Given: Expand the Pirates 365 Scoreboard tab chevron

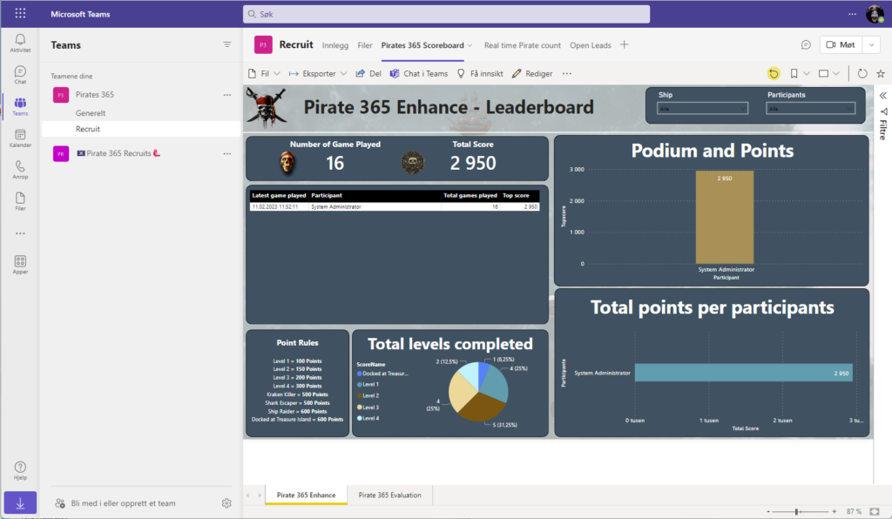Looking at the screenshot, I should pos(470,45).
